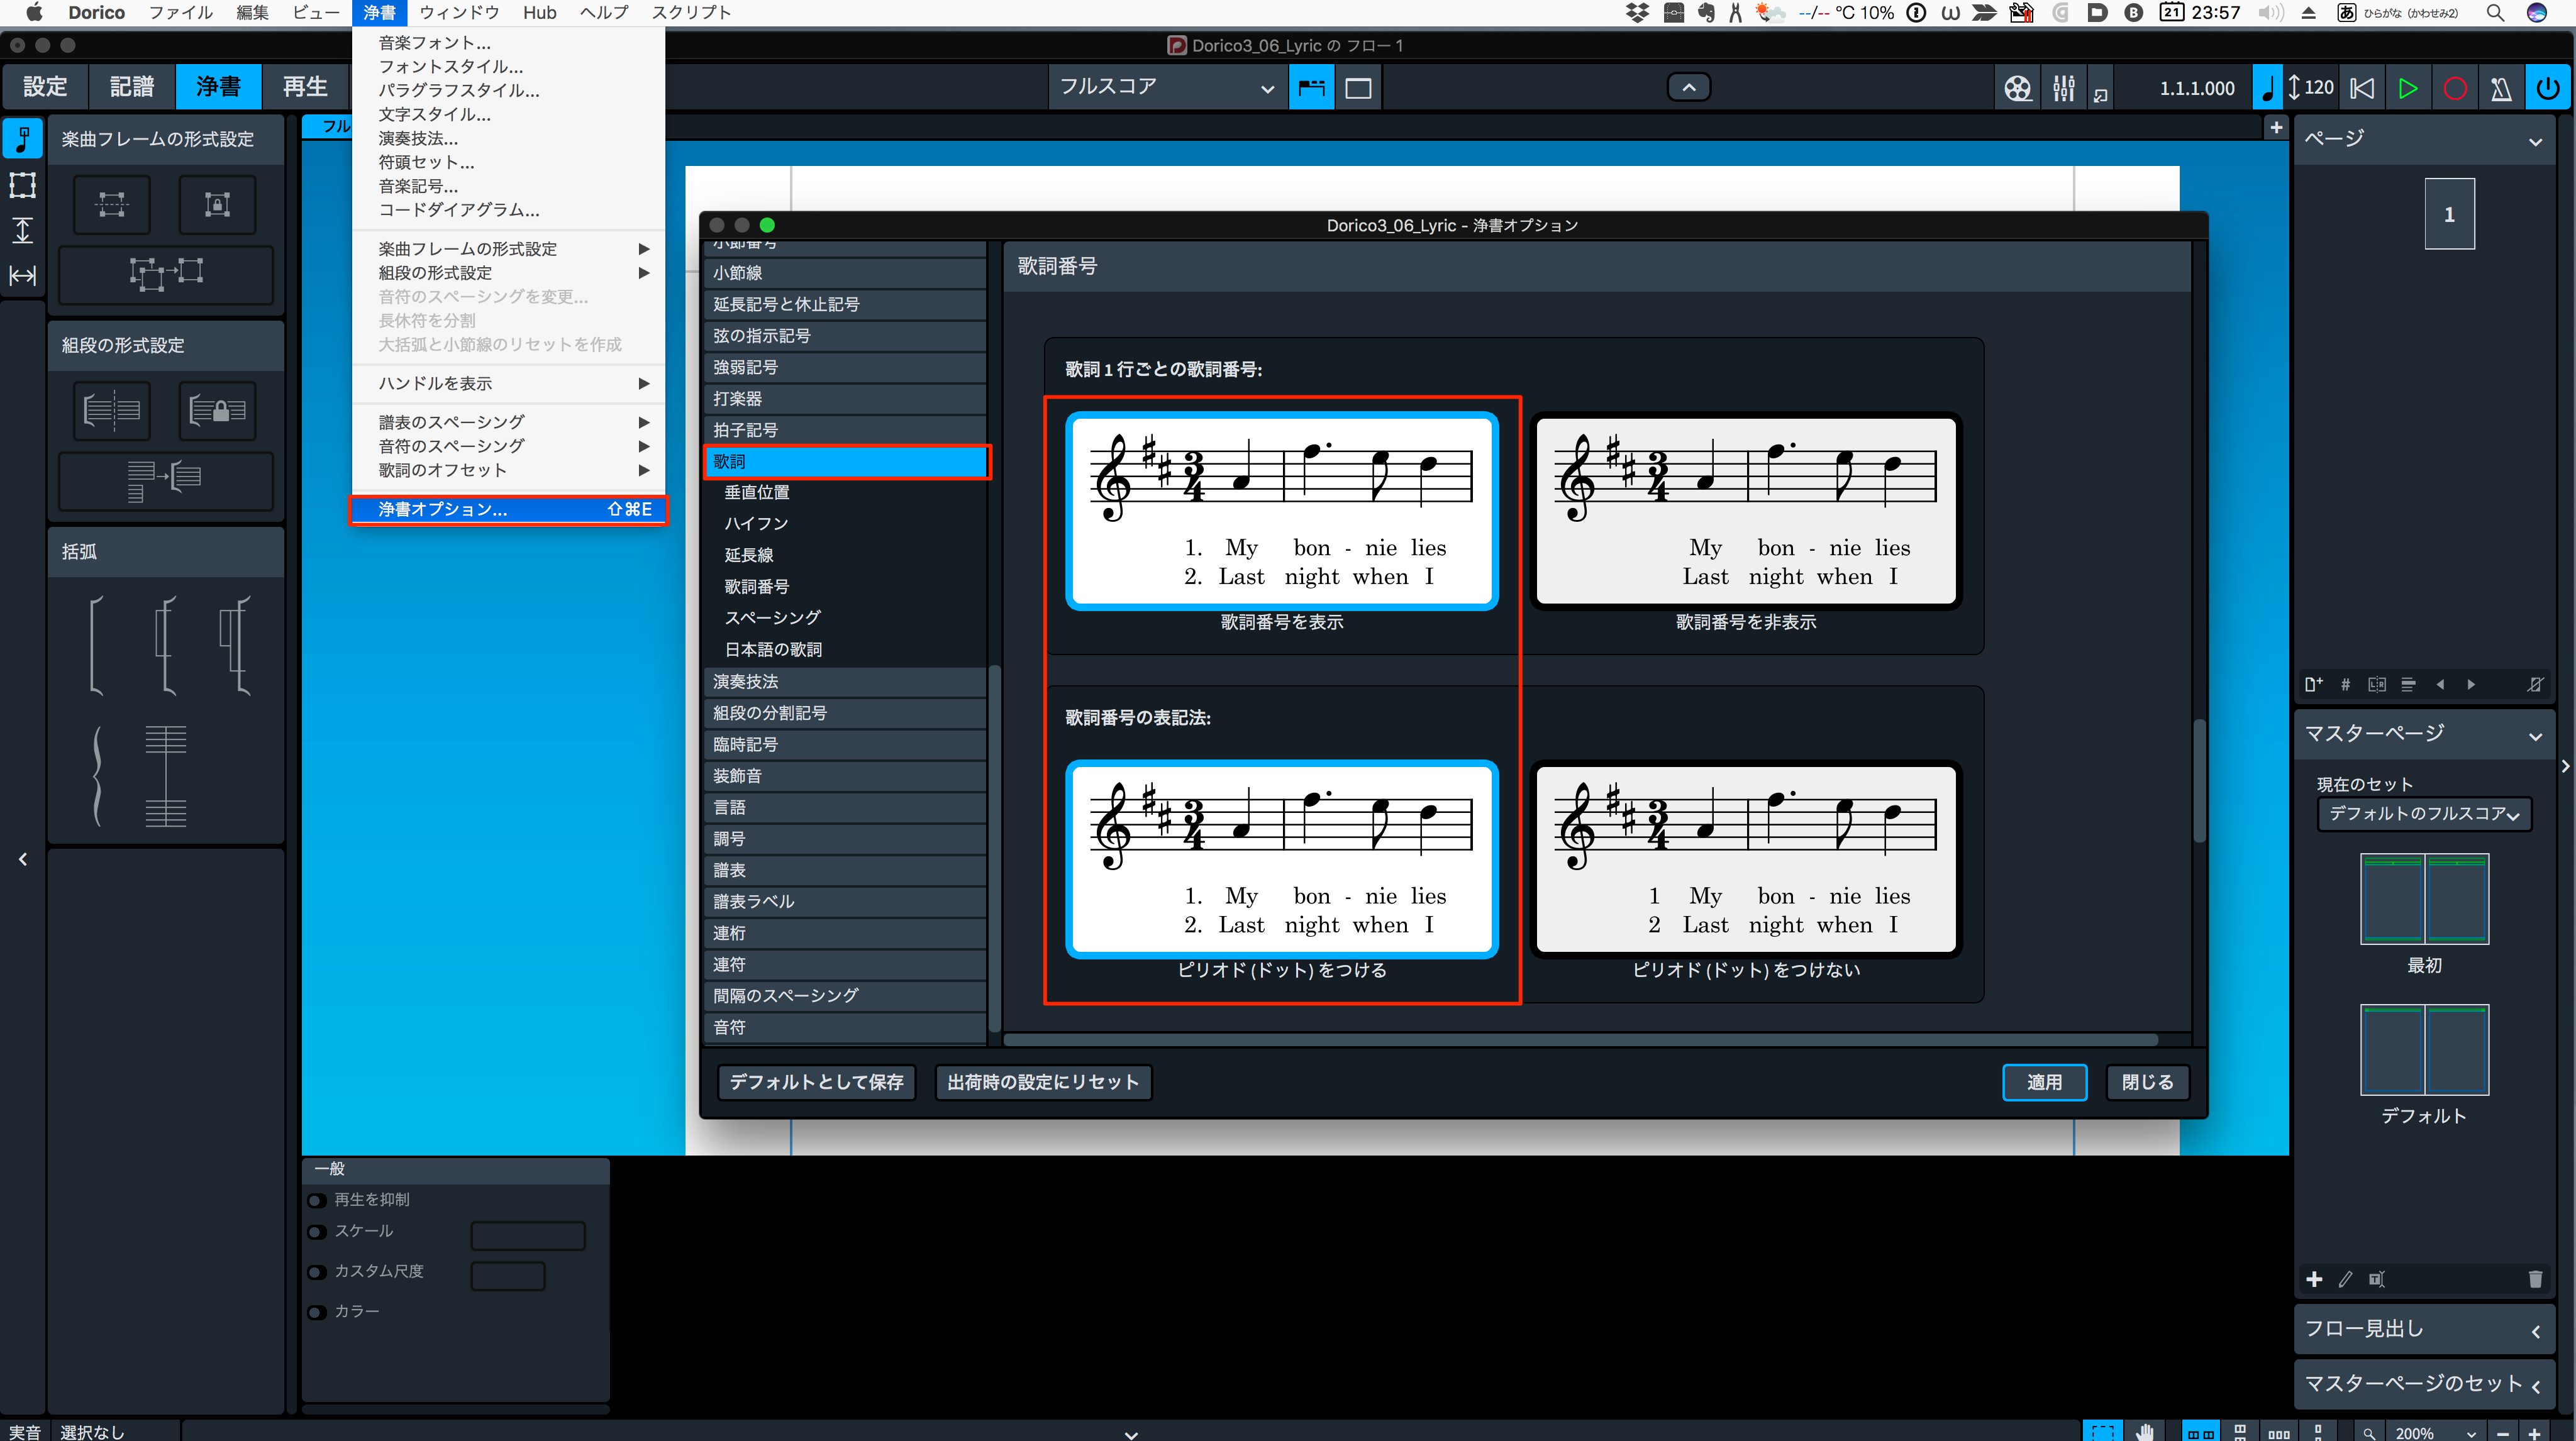
Task: Toggle the カラー property switch
Action: pos(317,1312)
